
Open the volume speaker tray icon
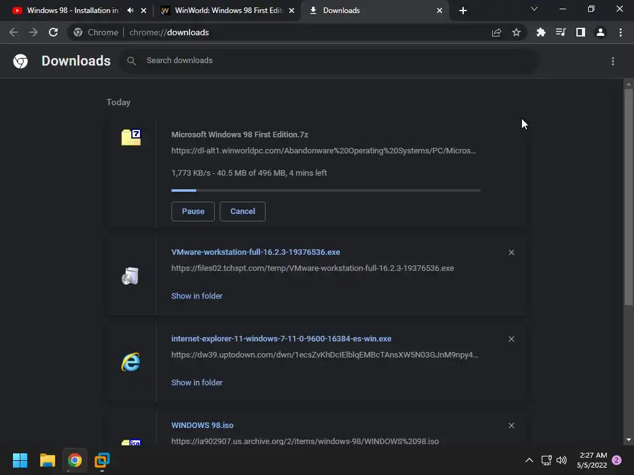[x=562, y=460]
